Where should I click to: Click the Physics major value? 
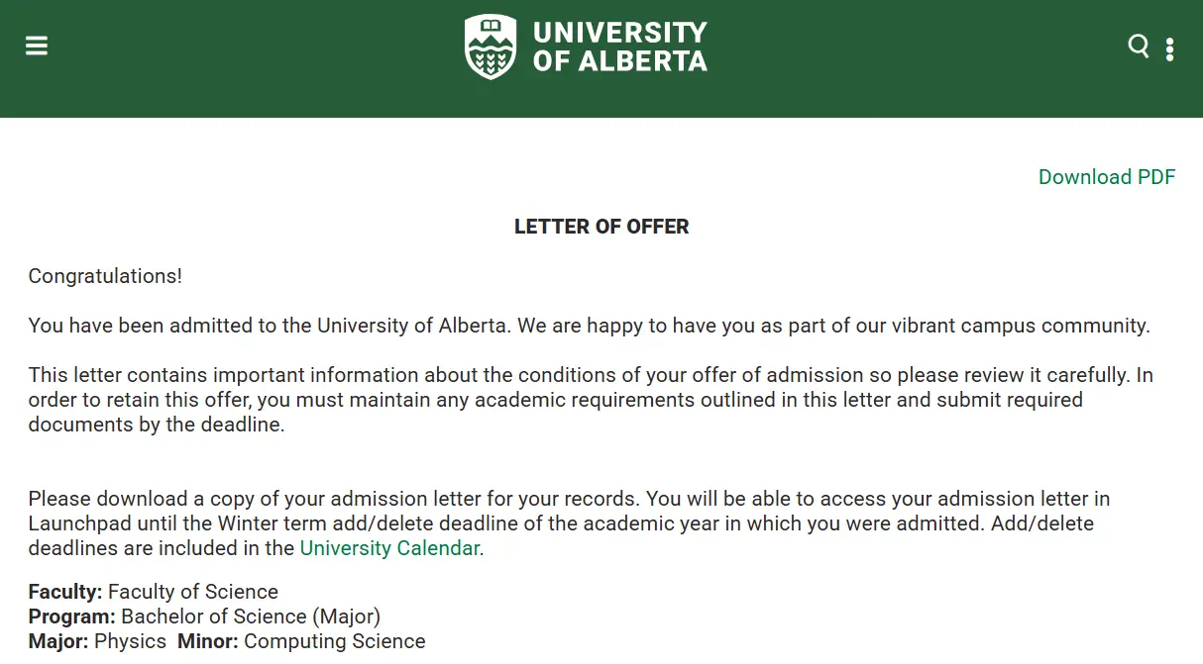(130, 641)
